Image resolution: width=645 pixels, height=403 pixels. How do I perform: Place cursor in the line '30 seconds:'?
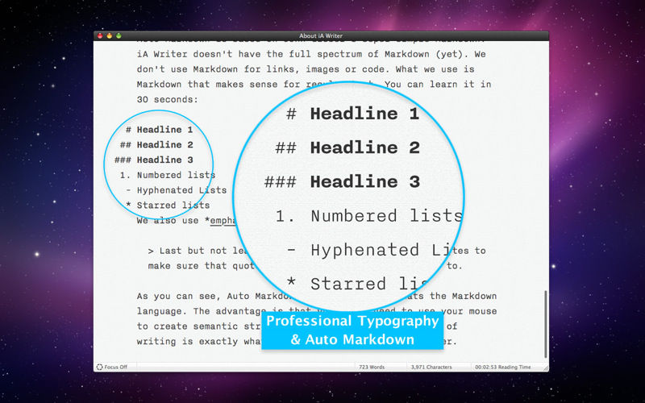coord(168,99)
